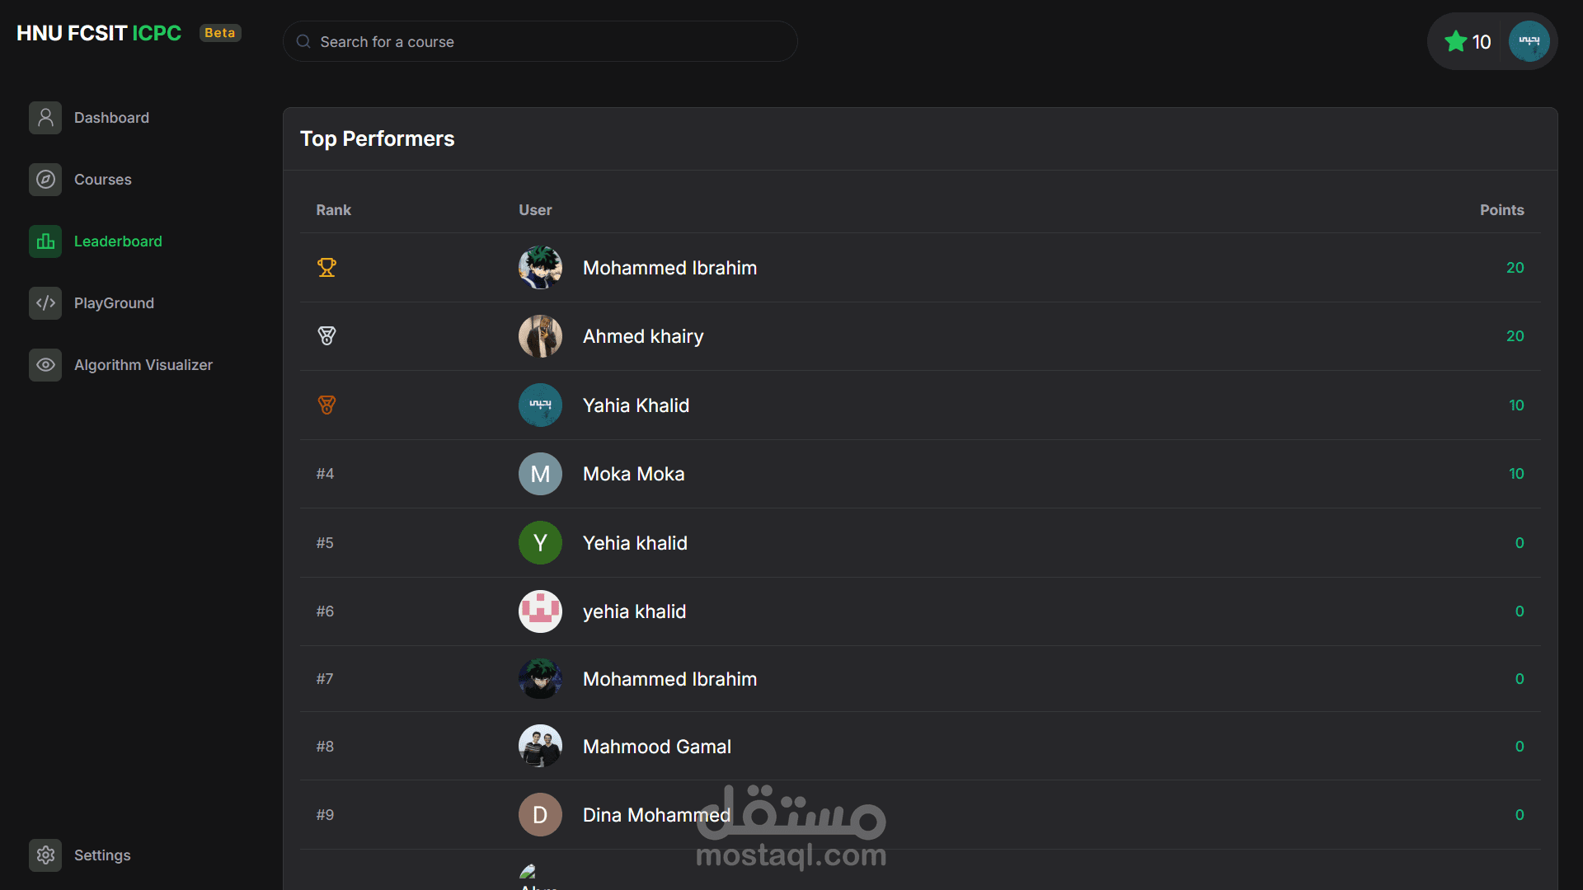
Task: Click the Algorithm Visualizer eye icon
Action: click(45, 365)
